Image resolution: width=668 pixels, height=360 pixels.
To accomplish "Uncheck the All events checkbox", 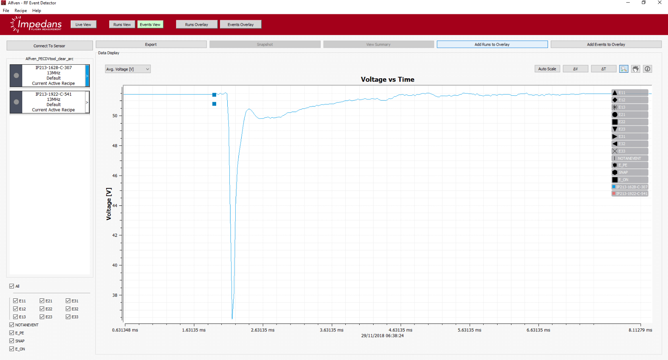I will [x=12, y=286].
